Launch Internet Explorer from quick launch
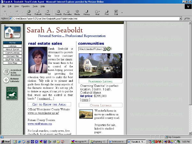This screenshot has width=192, height=144. click(x=19, y=142)
